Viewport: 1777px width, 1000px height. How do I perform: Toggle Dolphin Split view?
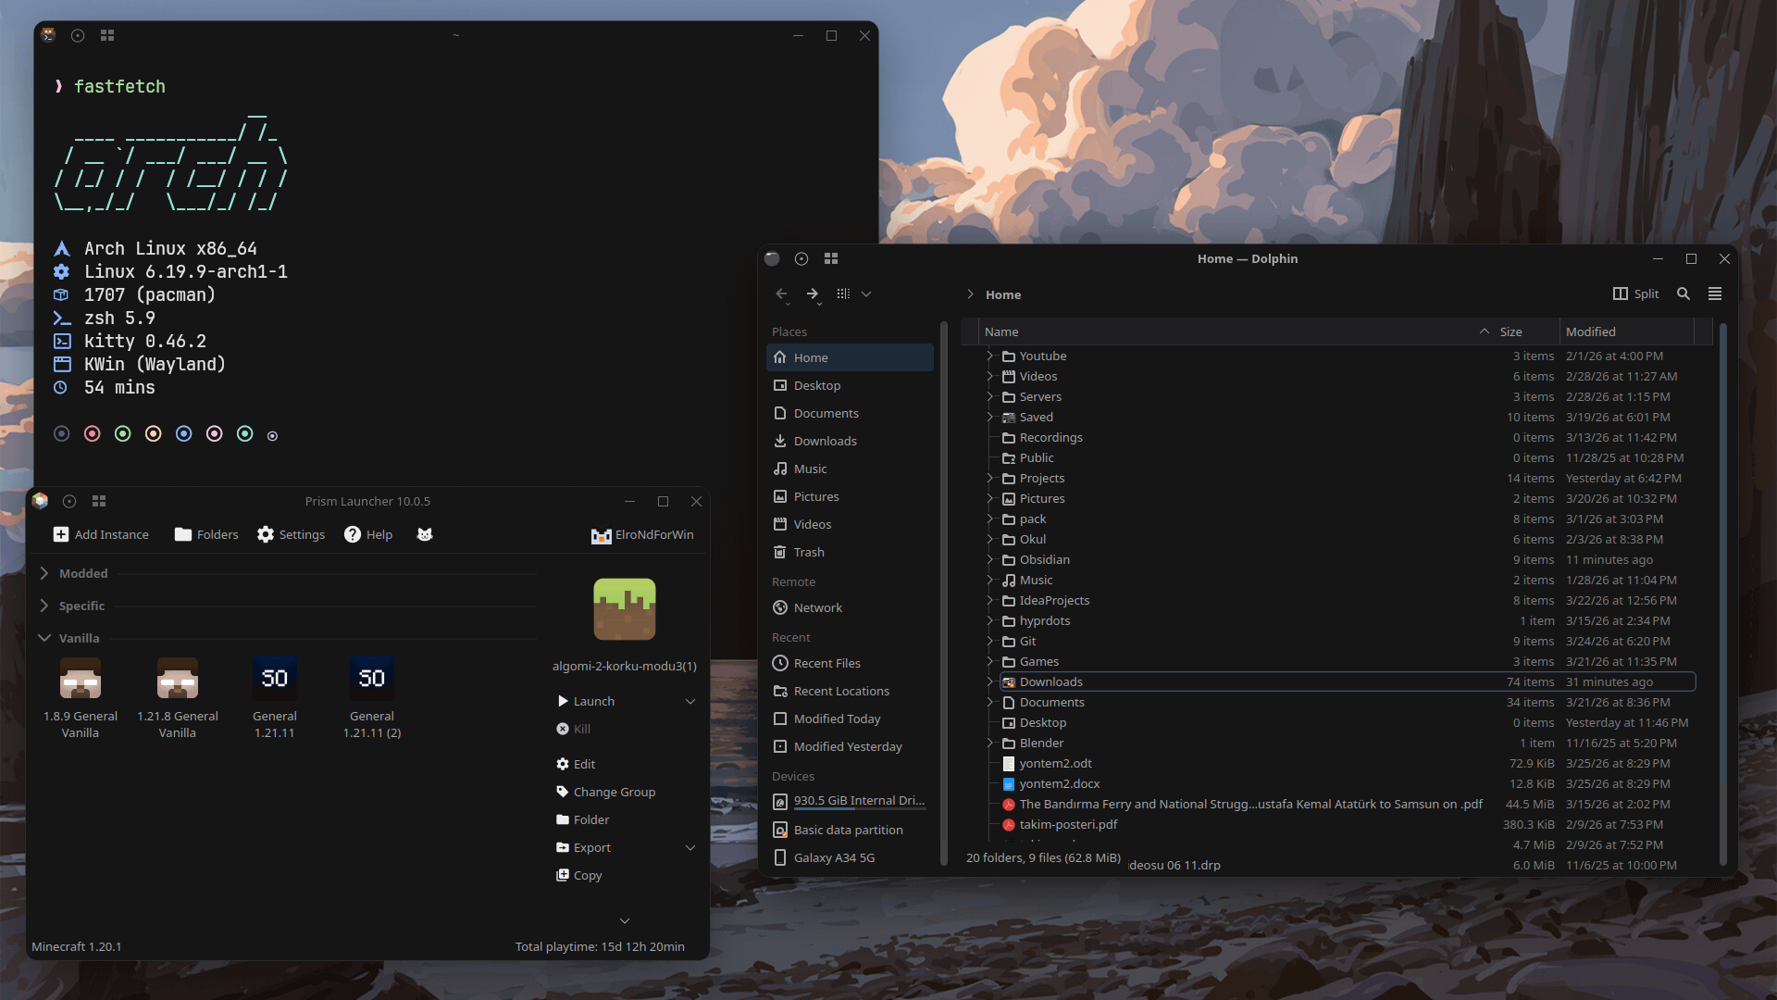[1635, 294]
